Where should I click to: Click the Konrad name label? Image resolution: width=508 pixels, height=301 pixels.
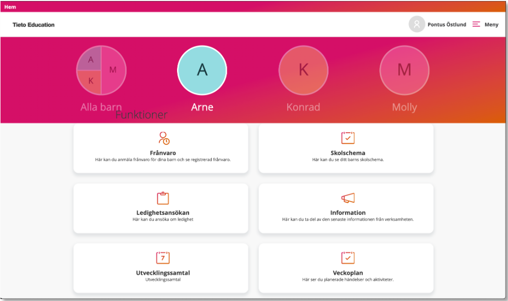303,108
